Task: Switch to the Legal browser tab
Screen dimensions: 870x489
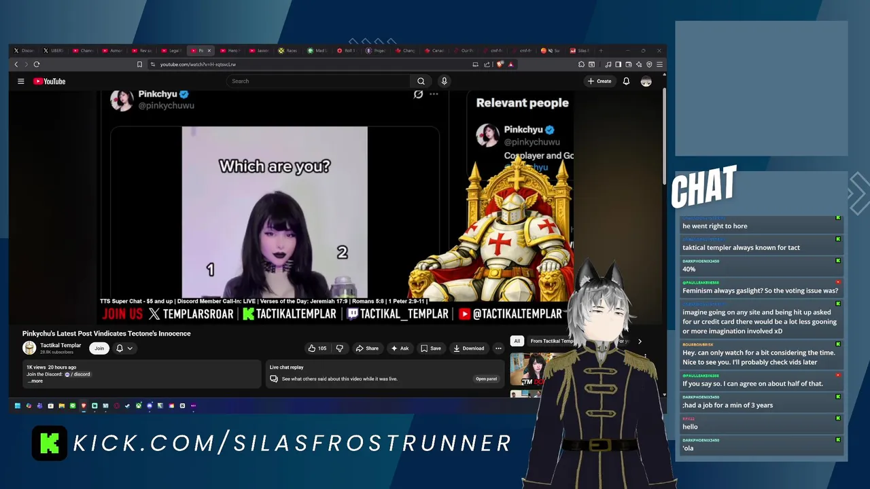Action: pos(171,50)
